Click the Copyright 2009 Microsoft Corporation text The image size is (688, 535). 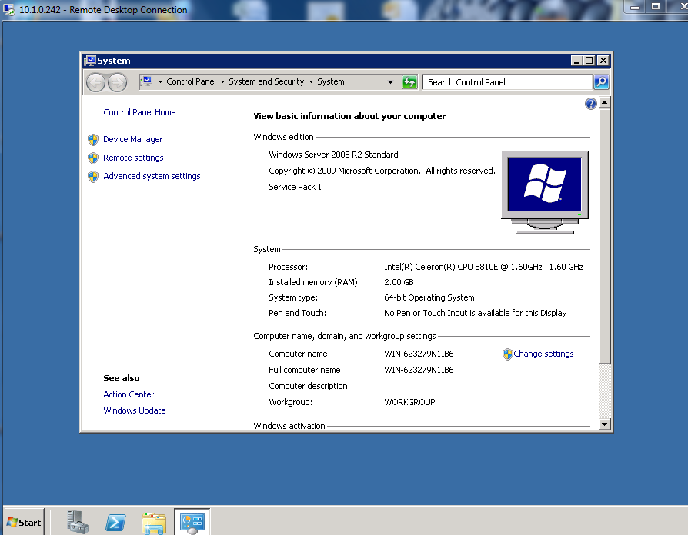tap(382, 171)
